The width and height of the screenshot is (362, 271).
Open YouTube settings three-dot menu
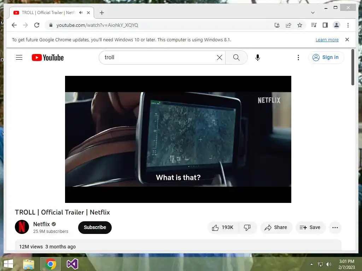pos(298,58)
